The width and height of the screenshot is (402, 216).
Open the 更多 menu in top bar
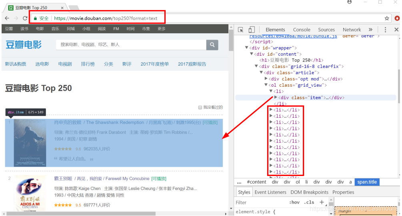point(162,29)
